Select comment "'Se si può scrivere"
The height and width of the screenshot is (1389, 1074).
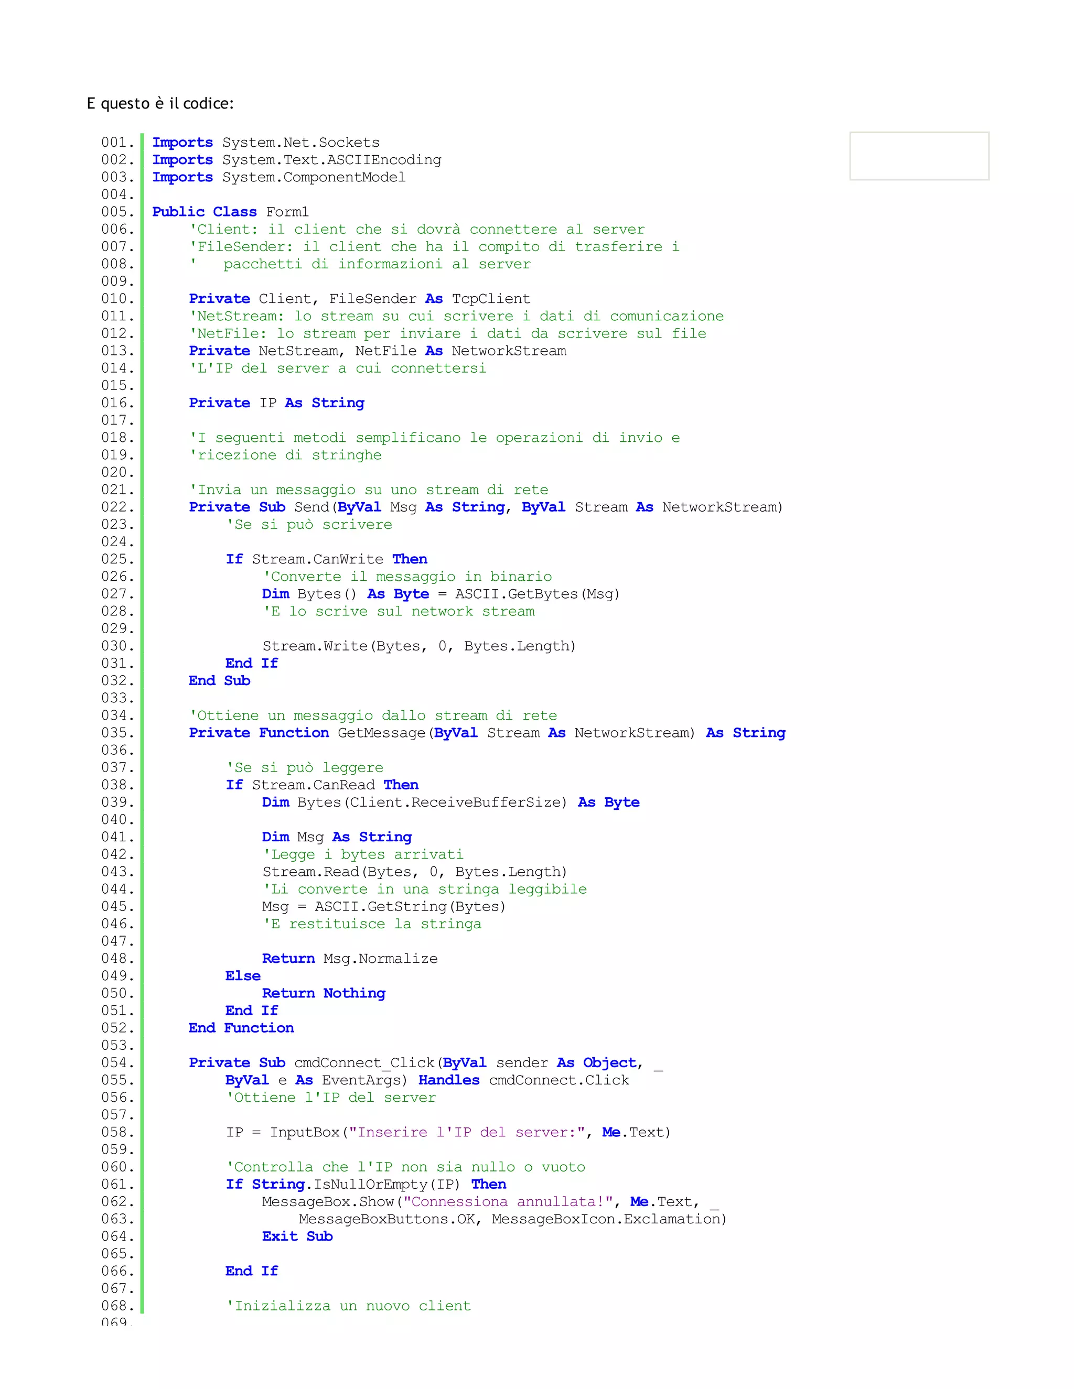[x=309, y=525]
